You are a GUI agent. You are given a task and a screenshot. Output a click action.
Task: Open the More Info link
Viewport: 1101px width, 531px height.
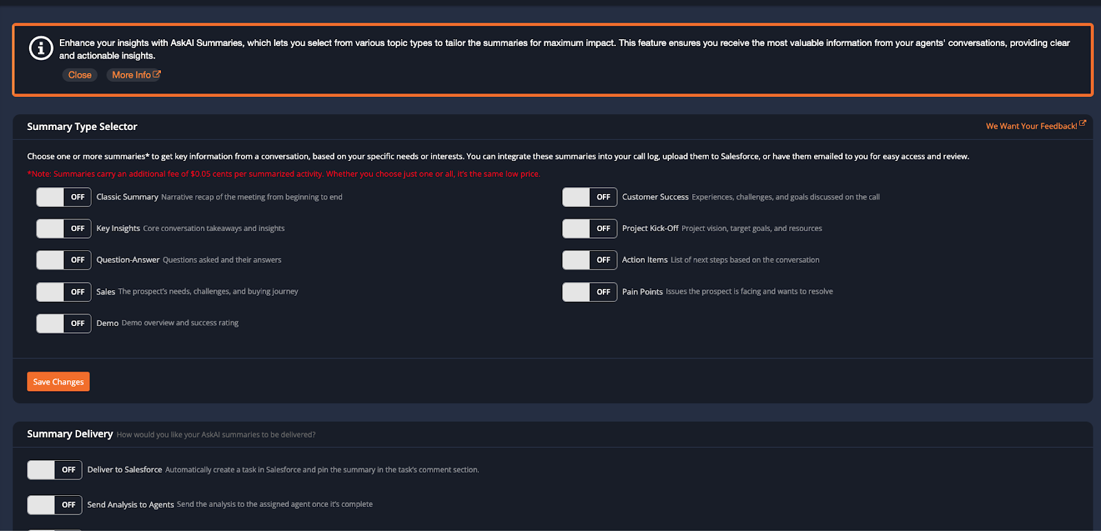[131, 75]
